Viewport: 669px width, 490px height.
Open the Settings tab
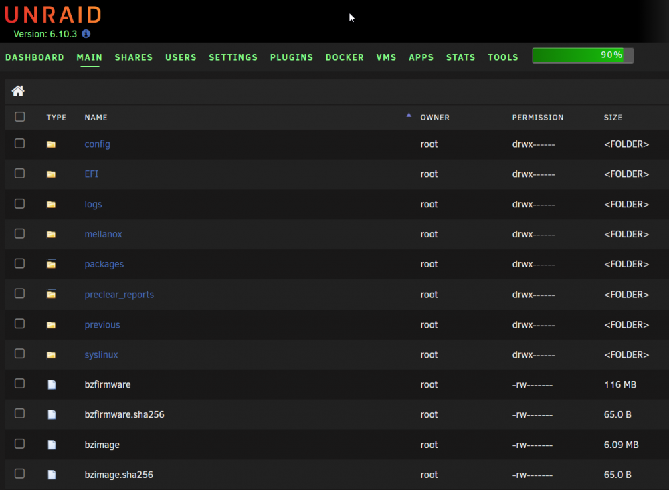click(233, 57)
